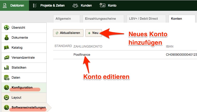
Task: Open Daten in the sidebar
Action: pos(24,78)
